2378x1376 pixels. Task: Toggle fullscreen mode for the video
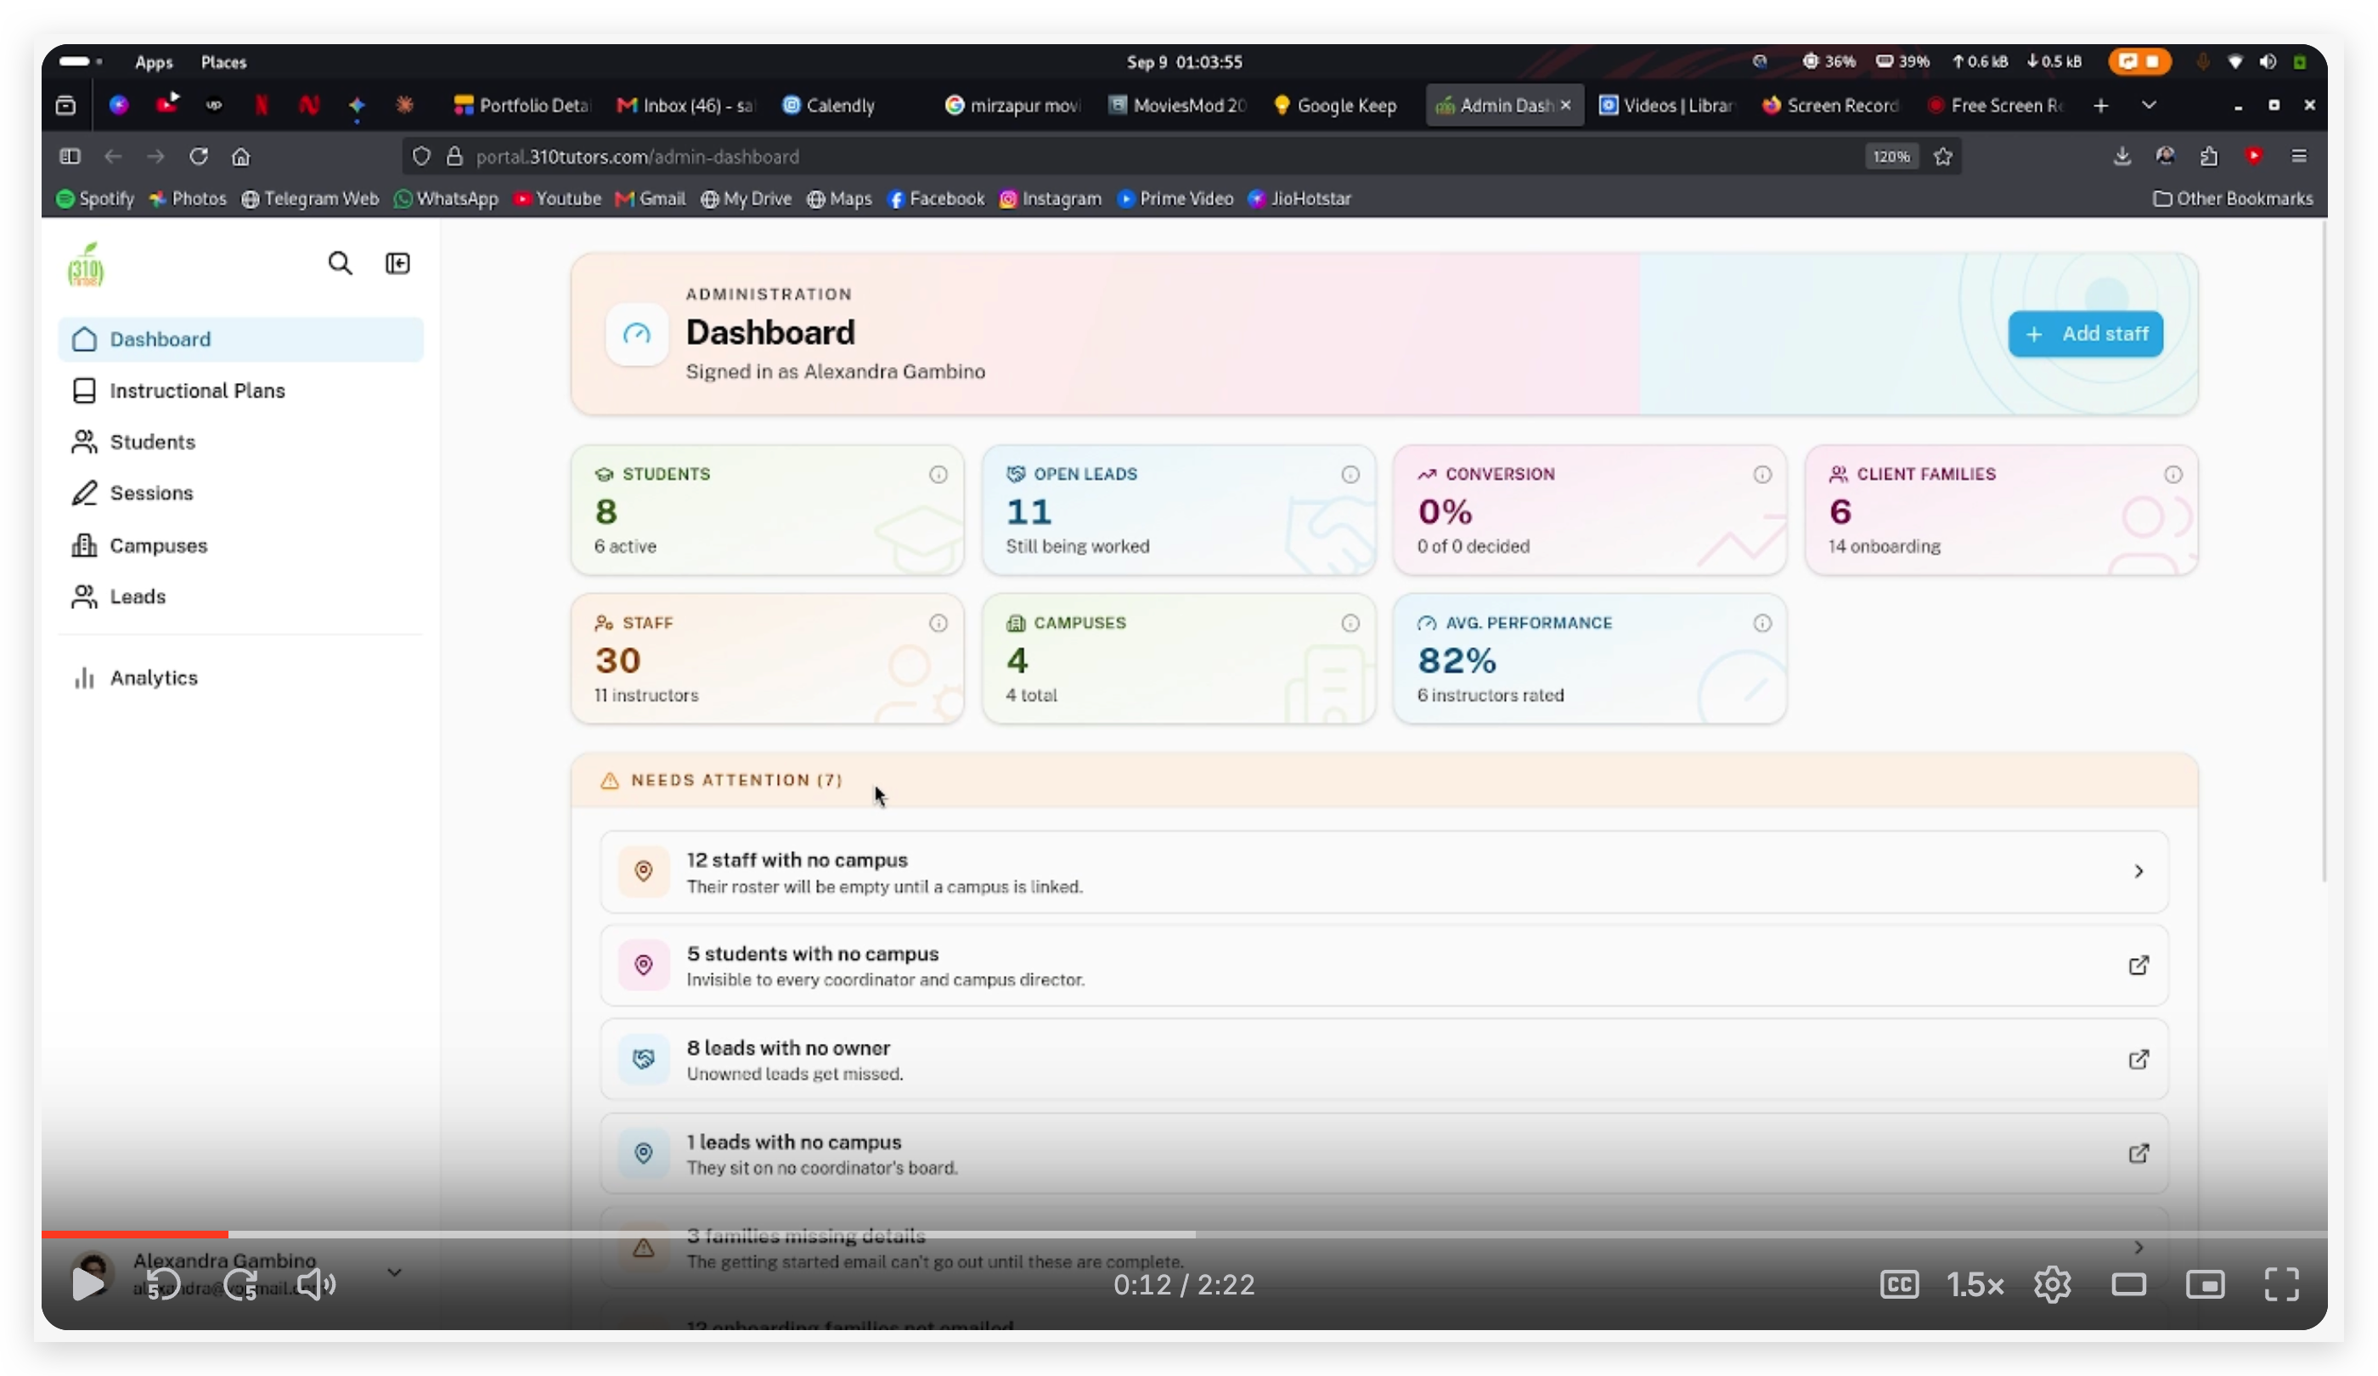click(x=2281, y=1284)
